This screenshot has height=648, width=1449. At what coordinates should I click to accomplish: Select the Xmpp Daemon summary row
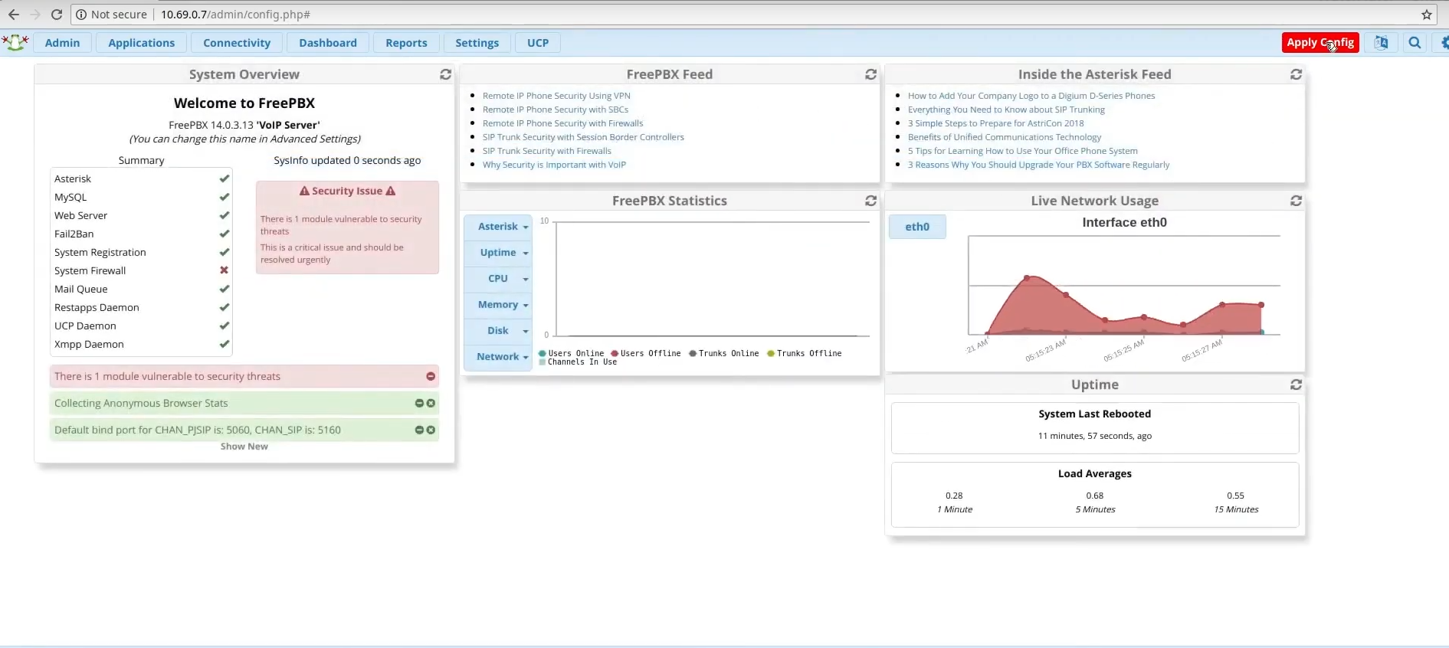(141, 344)
